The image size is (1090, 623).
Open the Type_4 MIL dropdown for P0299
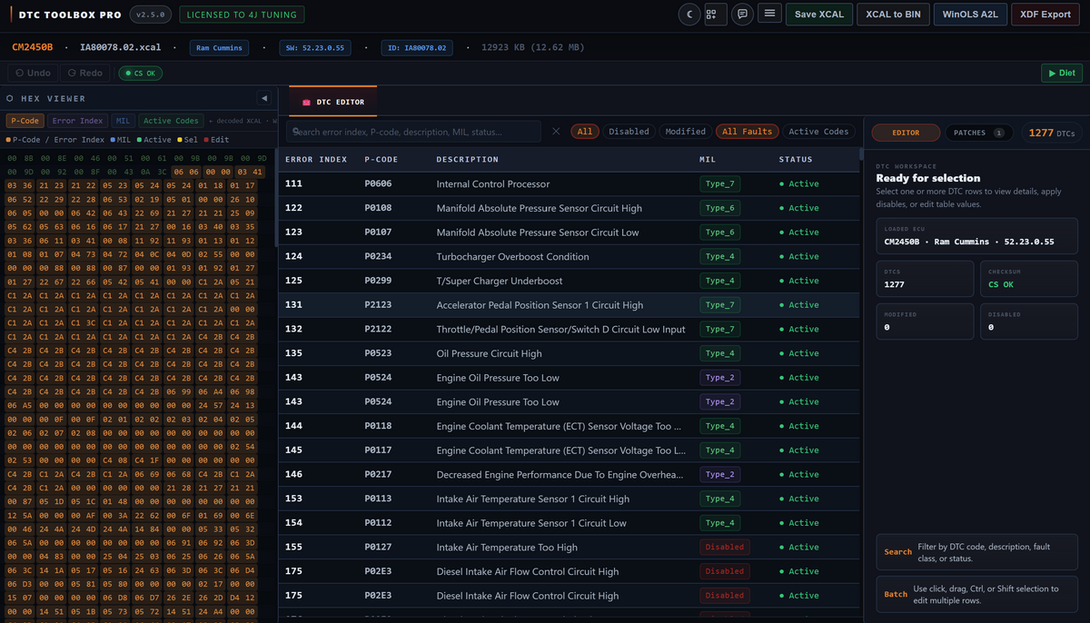[x=719, y=281]
